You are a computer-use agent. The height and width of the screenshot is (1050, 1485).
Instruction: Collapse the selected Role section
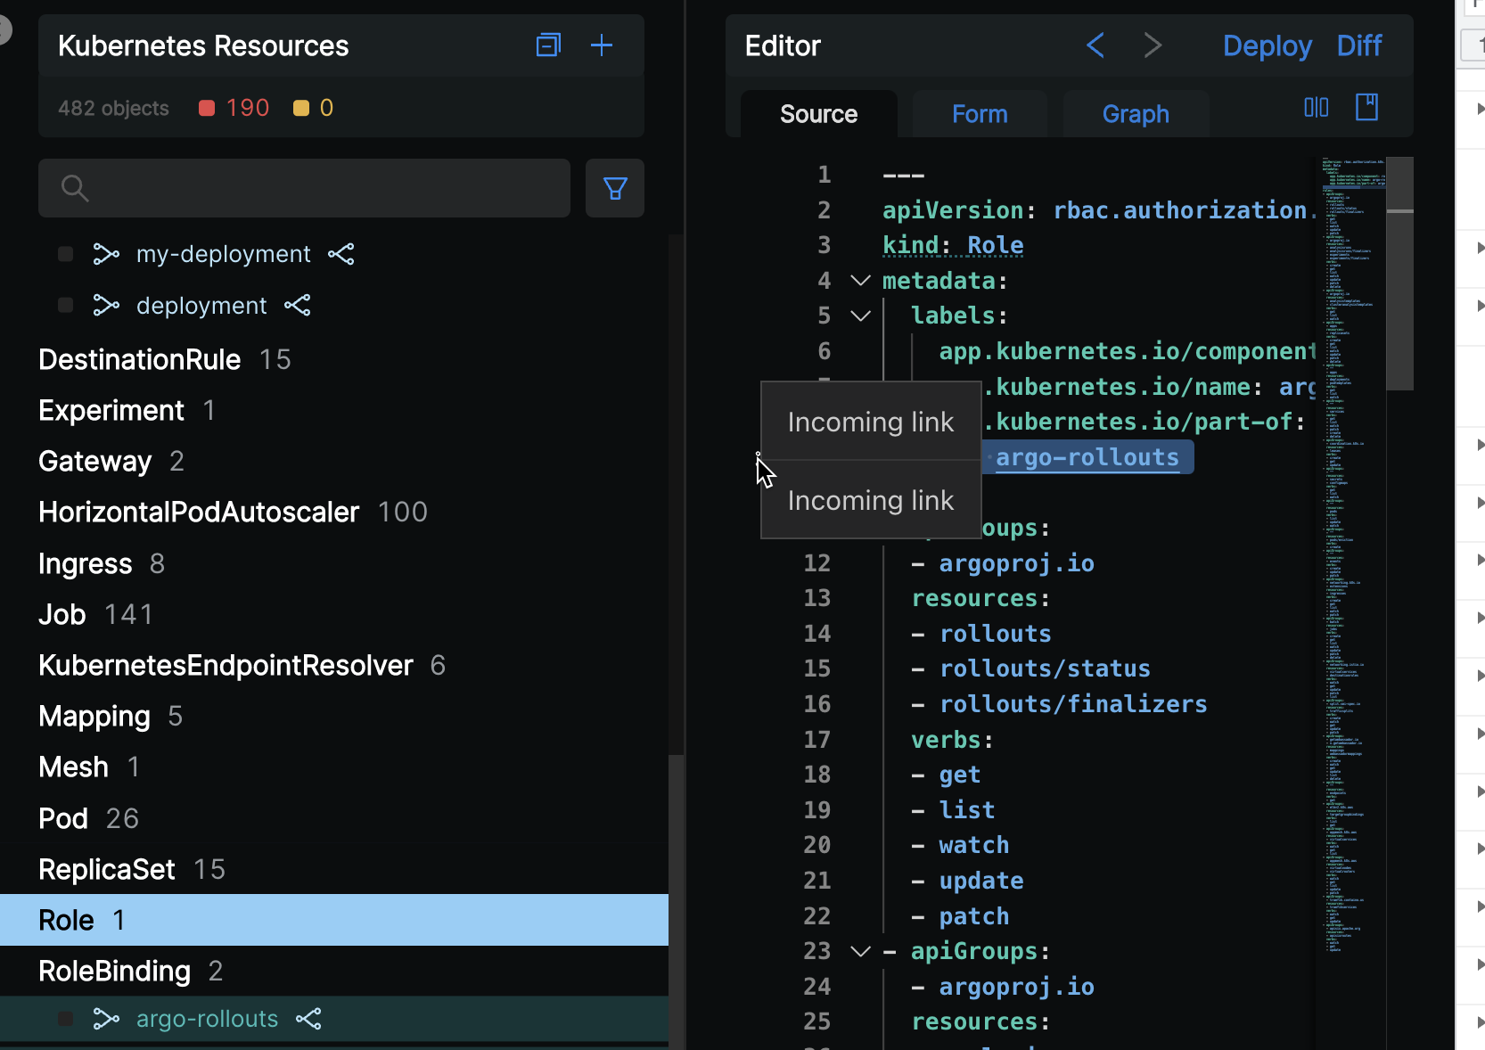(334, 920)
